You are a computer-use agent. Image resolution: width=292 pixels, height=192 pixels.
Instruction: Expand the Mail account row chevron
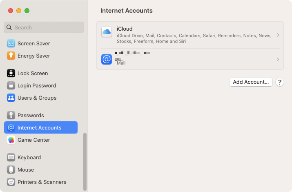278,59
